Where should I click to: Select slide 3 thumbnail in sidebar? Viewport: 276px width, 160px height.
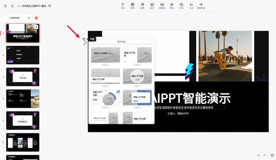pos(23,77)
